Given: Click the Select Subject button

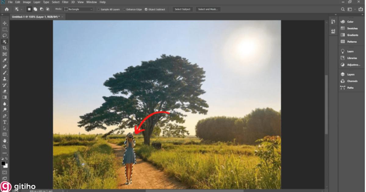Looking at the screenshot, I should pos(182,9).
